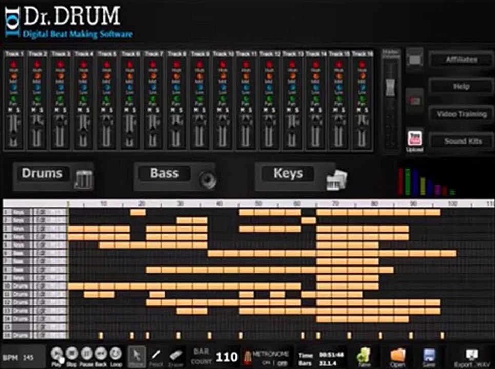The height and width of the screenshot is (369, 495).
Task: Click the small red icon beside Help
Action: click(x=415, y=101)
